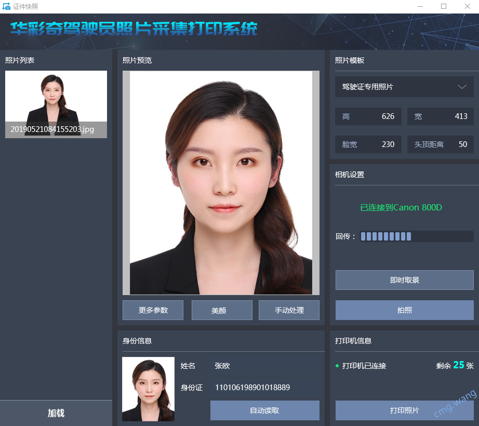Click the 回传 transfer progress bar

pyautogui.click(x=416, y=236)
